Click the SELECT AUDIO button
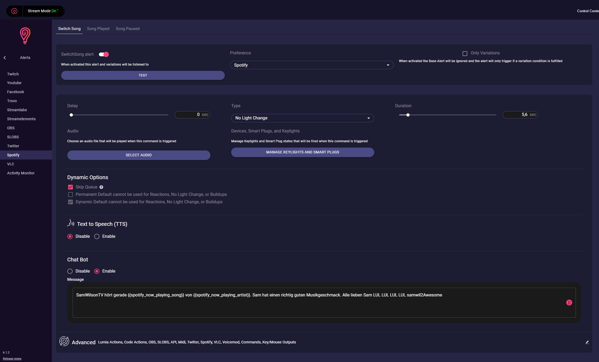Viewport: 599px width, 362px height. point(139,155)
